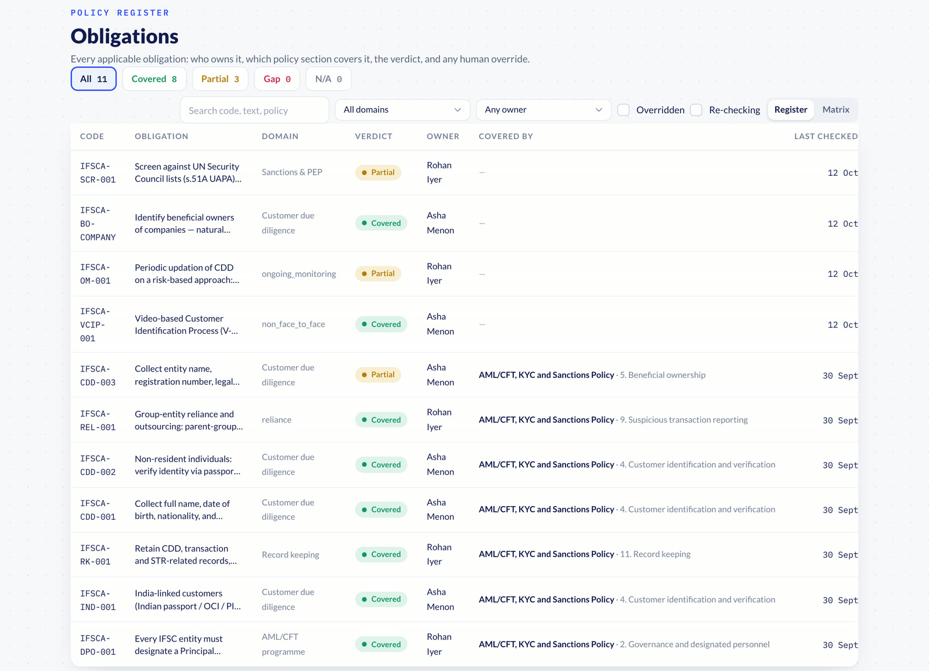Viewport: 929px width, 671px height.
Task: Sort by LAST CHECKED column header
Action: point(826,136)
